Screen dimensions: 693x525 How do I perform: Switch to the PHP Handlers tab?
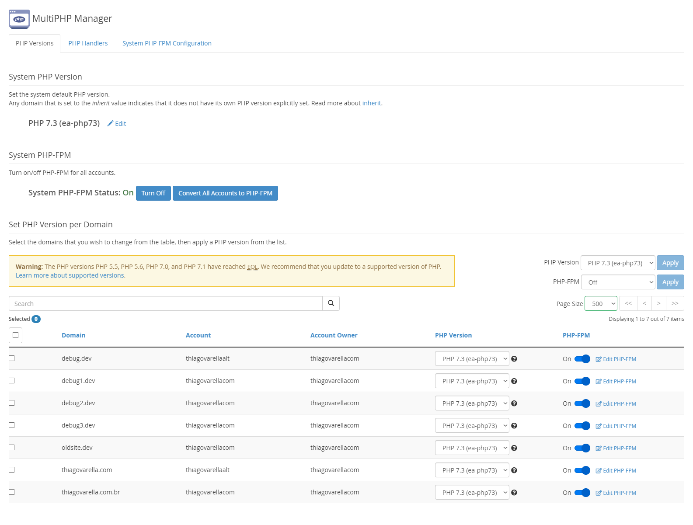(88, 43)
